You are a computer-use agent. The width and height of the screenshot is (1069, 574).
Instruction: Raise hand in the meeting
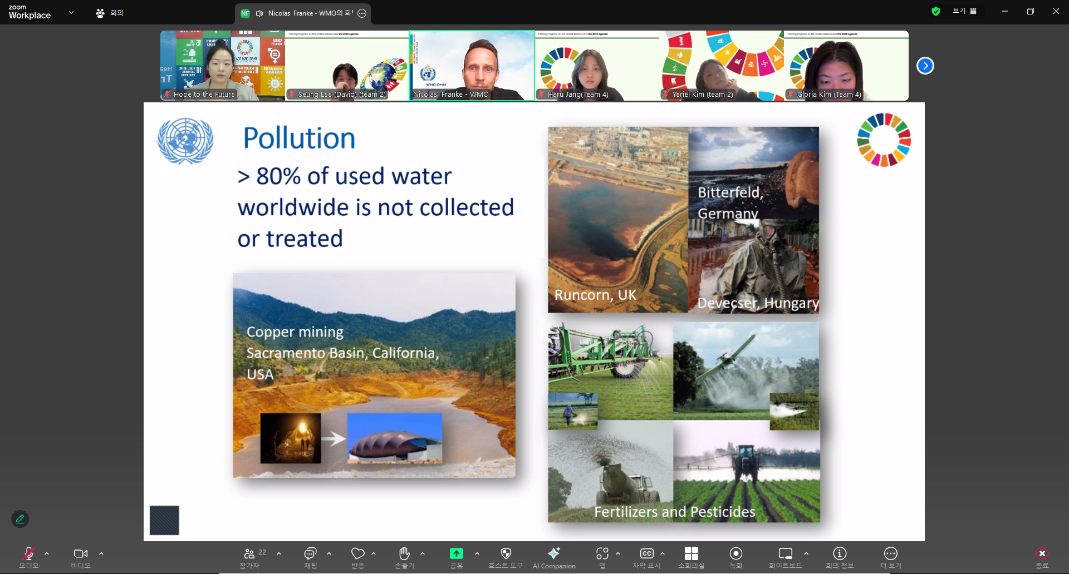(x=404, y=557)
